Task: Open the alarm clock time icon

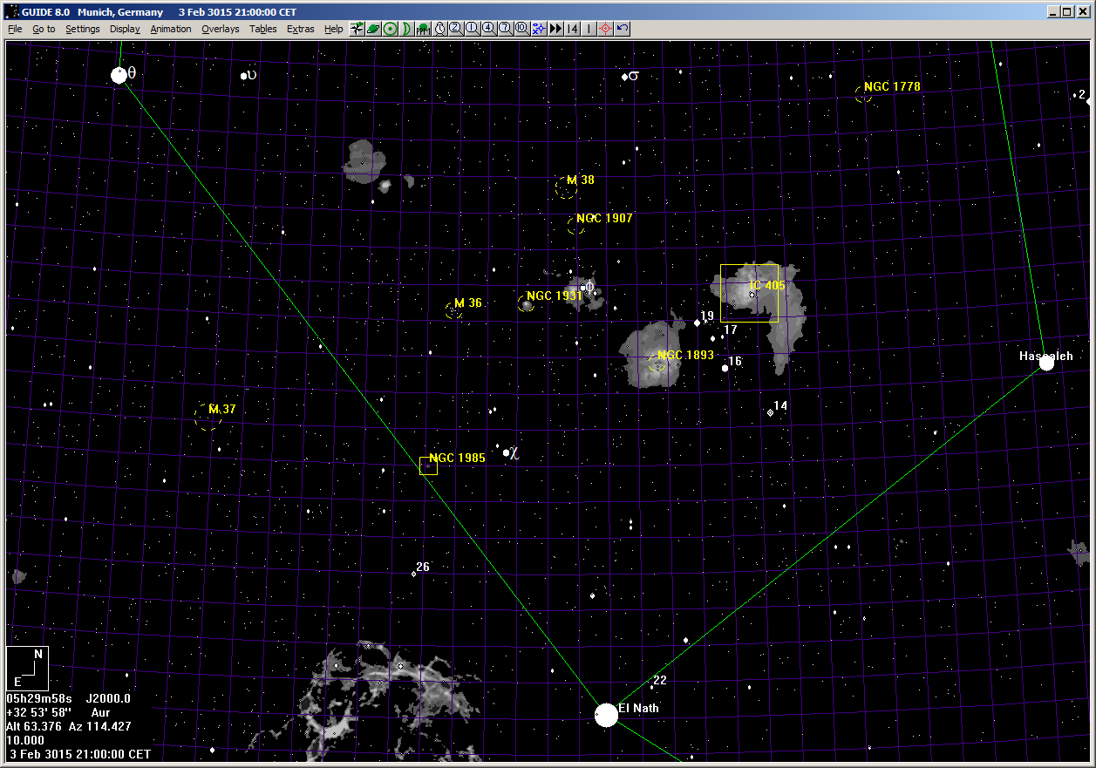Action: click(x=439, y=28)
